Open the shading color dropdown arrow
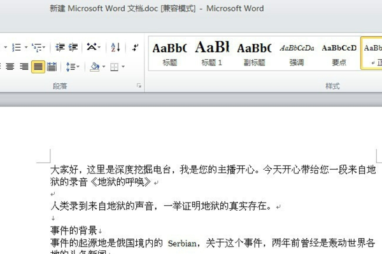The image size is (382, 254). coord(104,67)
